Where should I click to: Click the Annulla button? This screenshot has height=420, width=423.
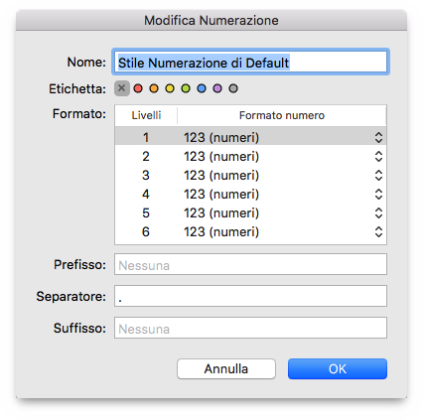point(226,368)
